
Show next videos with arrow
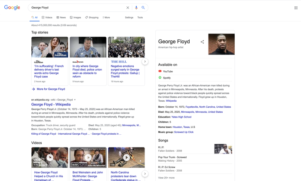145,174
